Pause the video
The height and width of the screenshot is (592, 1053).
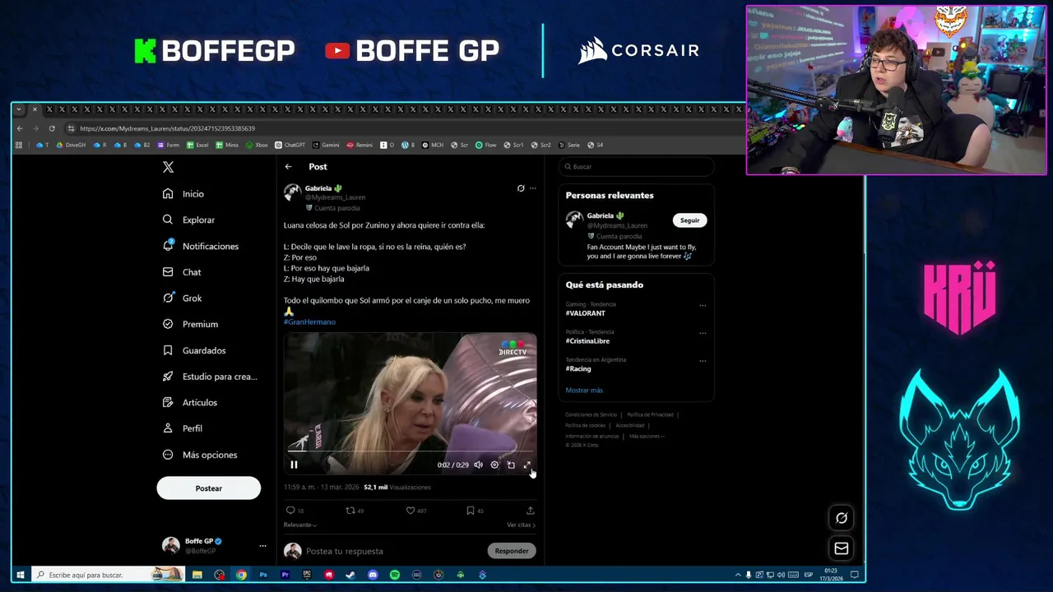(294, 465)
